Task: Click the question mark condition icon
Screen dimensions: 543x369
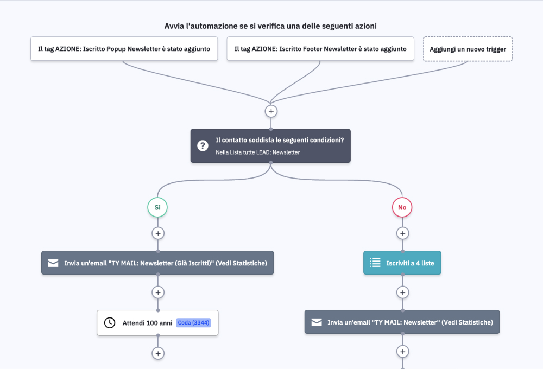Action: pos(203,145)
